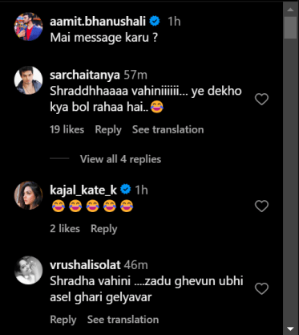See translation of sarchaitanya's comment
Image resolution: width=299 pixels, height=335 pixels.
pyautogui.click(x=168, y=129)
